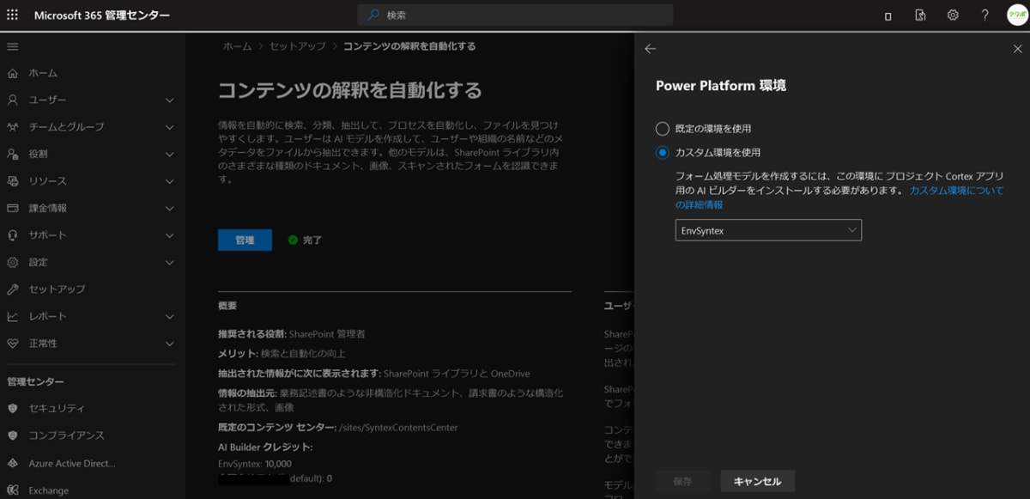
Task: Click the Compliance shield icon
Action: point(12,435)
